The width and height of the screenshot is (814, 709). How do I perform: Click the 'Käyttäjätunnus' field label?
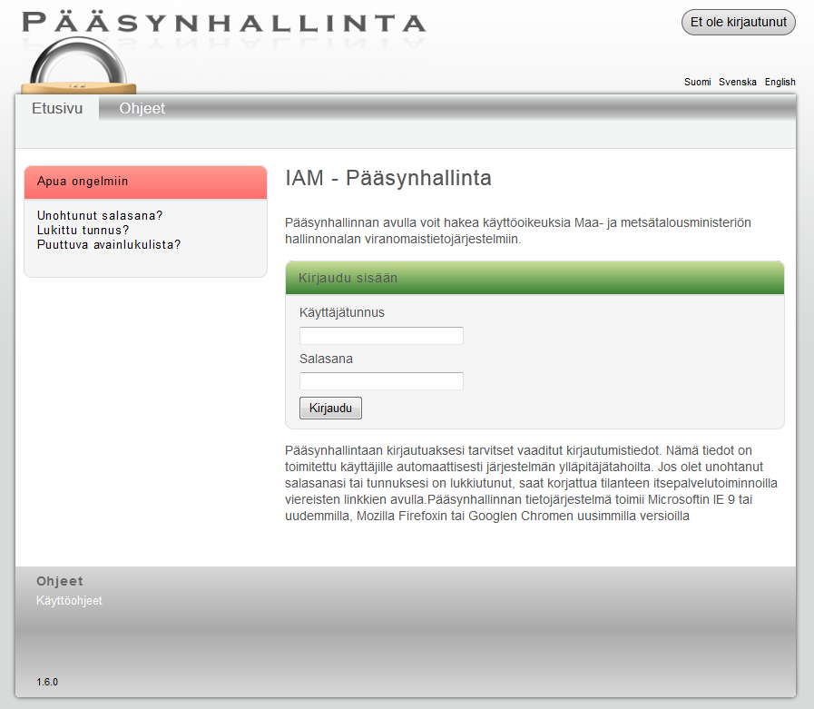(x=342, y=312)
